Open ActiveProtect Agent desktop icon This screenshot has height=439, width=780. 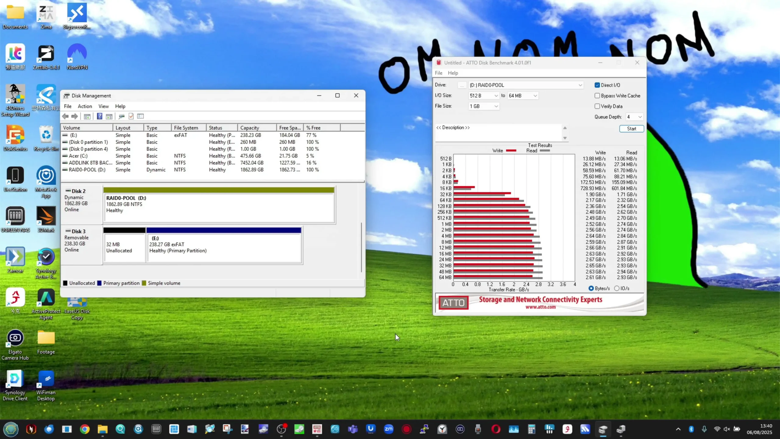(x=46, y=304)
